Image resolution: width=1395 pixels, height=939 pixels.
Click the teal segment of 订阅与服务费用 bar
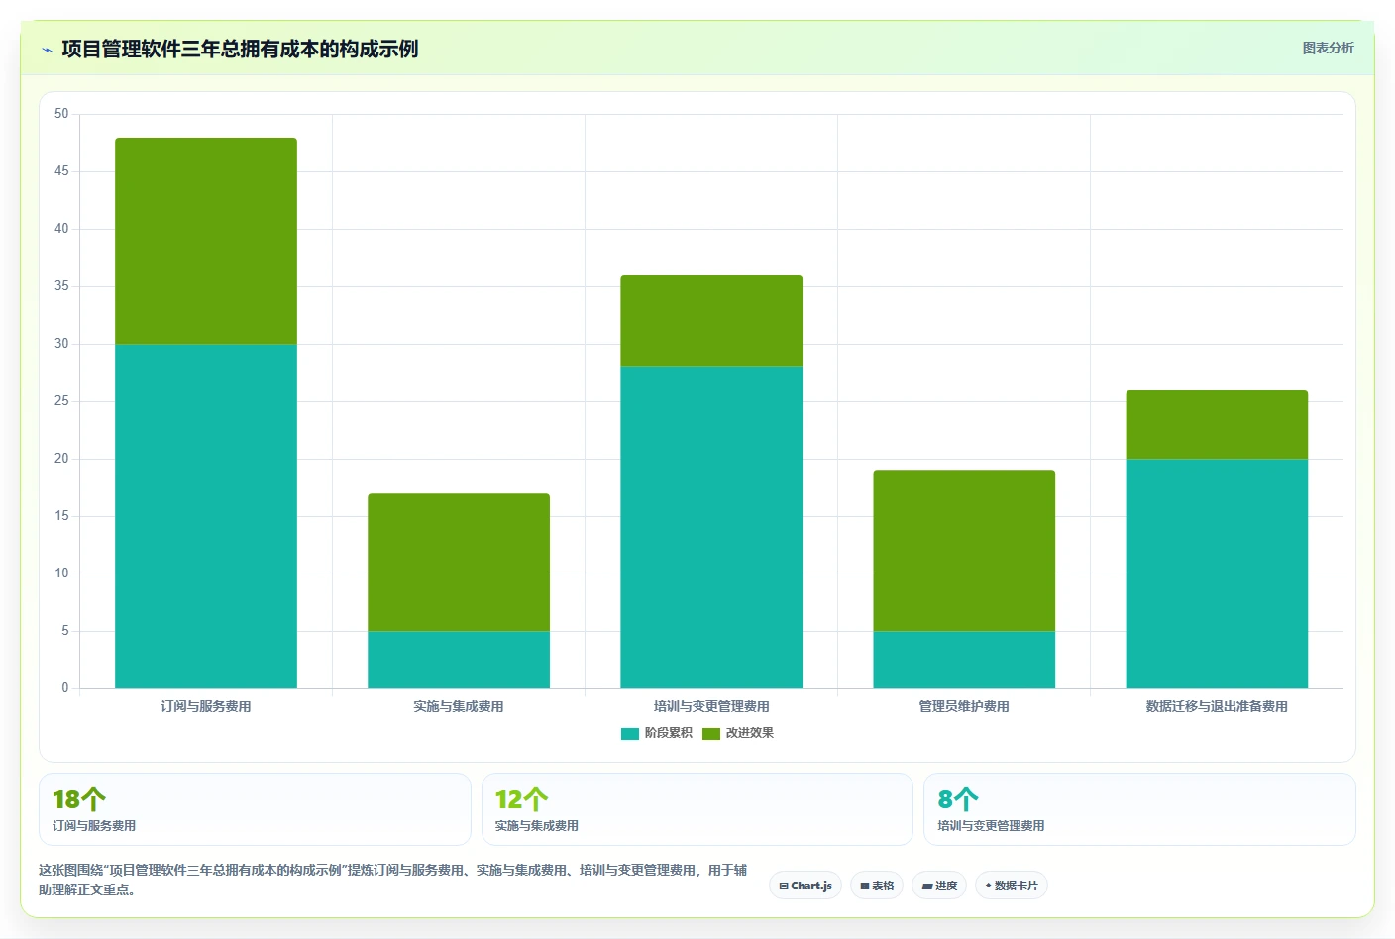pyautogui.click(x=206, y=516)
